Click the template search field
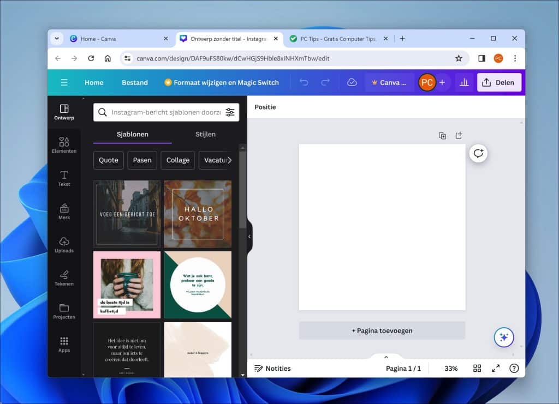The width and height of the screenshot is (559, 404). tap(166, 112)
